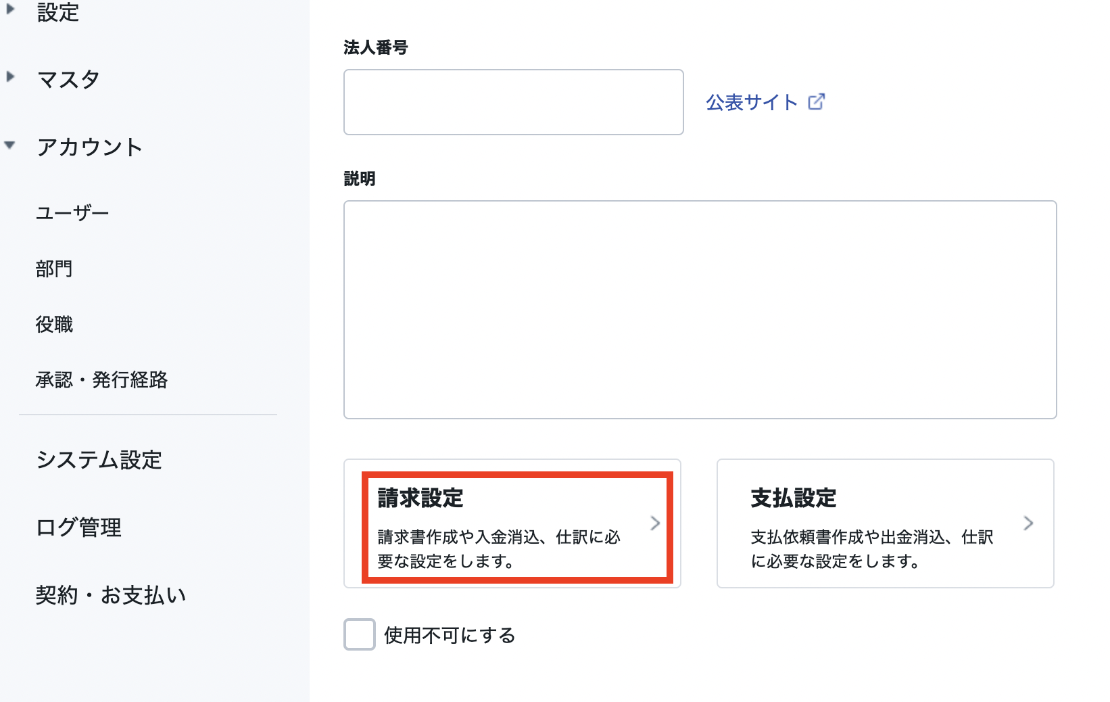
Task: Click the external link icon beside 公表サイト
Action: coord(817,101)
